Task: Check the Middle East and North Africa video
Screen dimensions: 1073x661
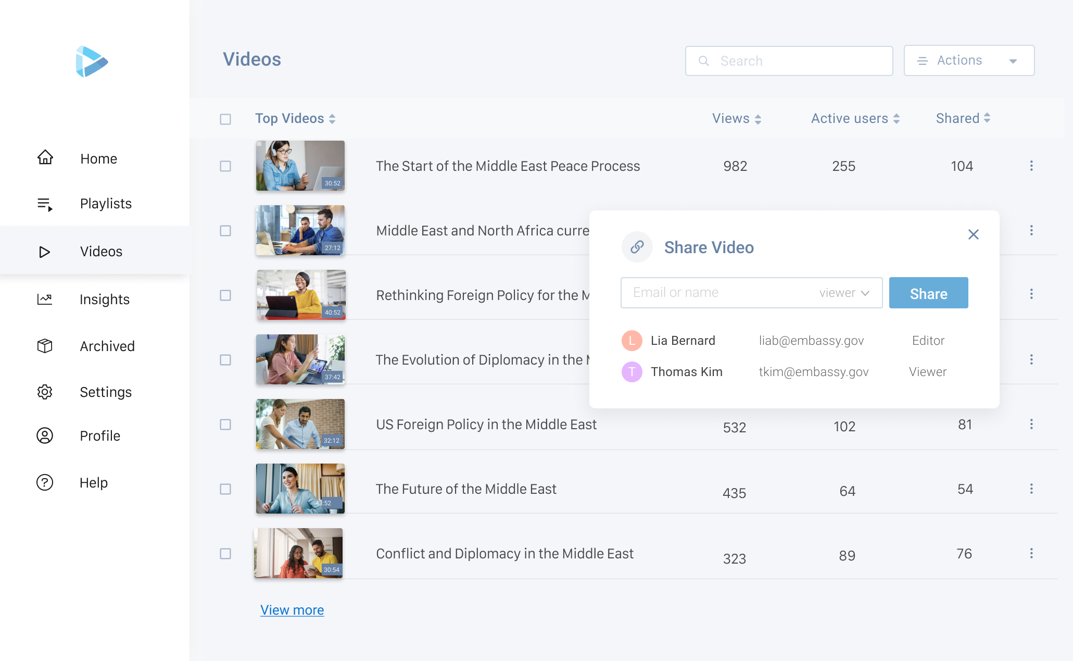Action: click(x=225, y=231)
